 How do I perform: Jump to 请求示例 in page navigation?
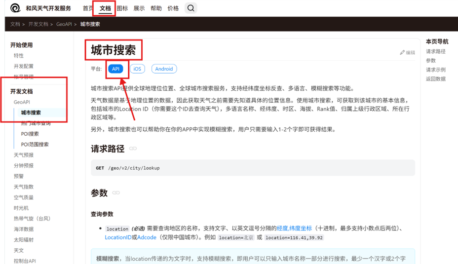435,70
